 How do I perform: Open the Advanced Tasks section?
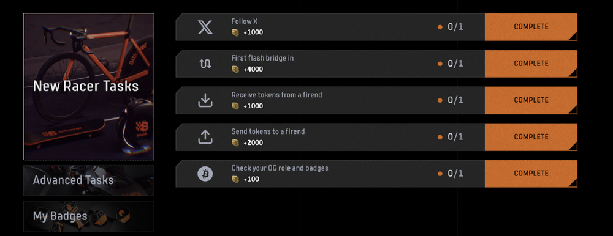(88, 180)
